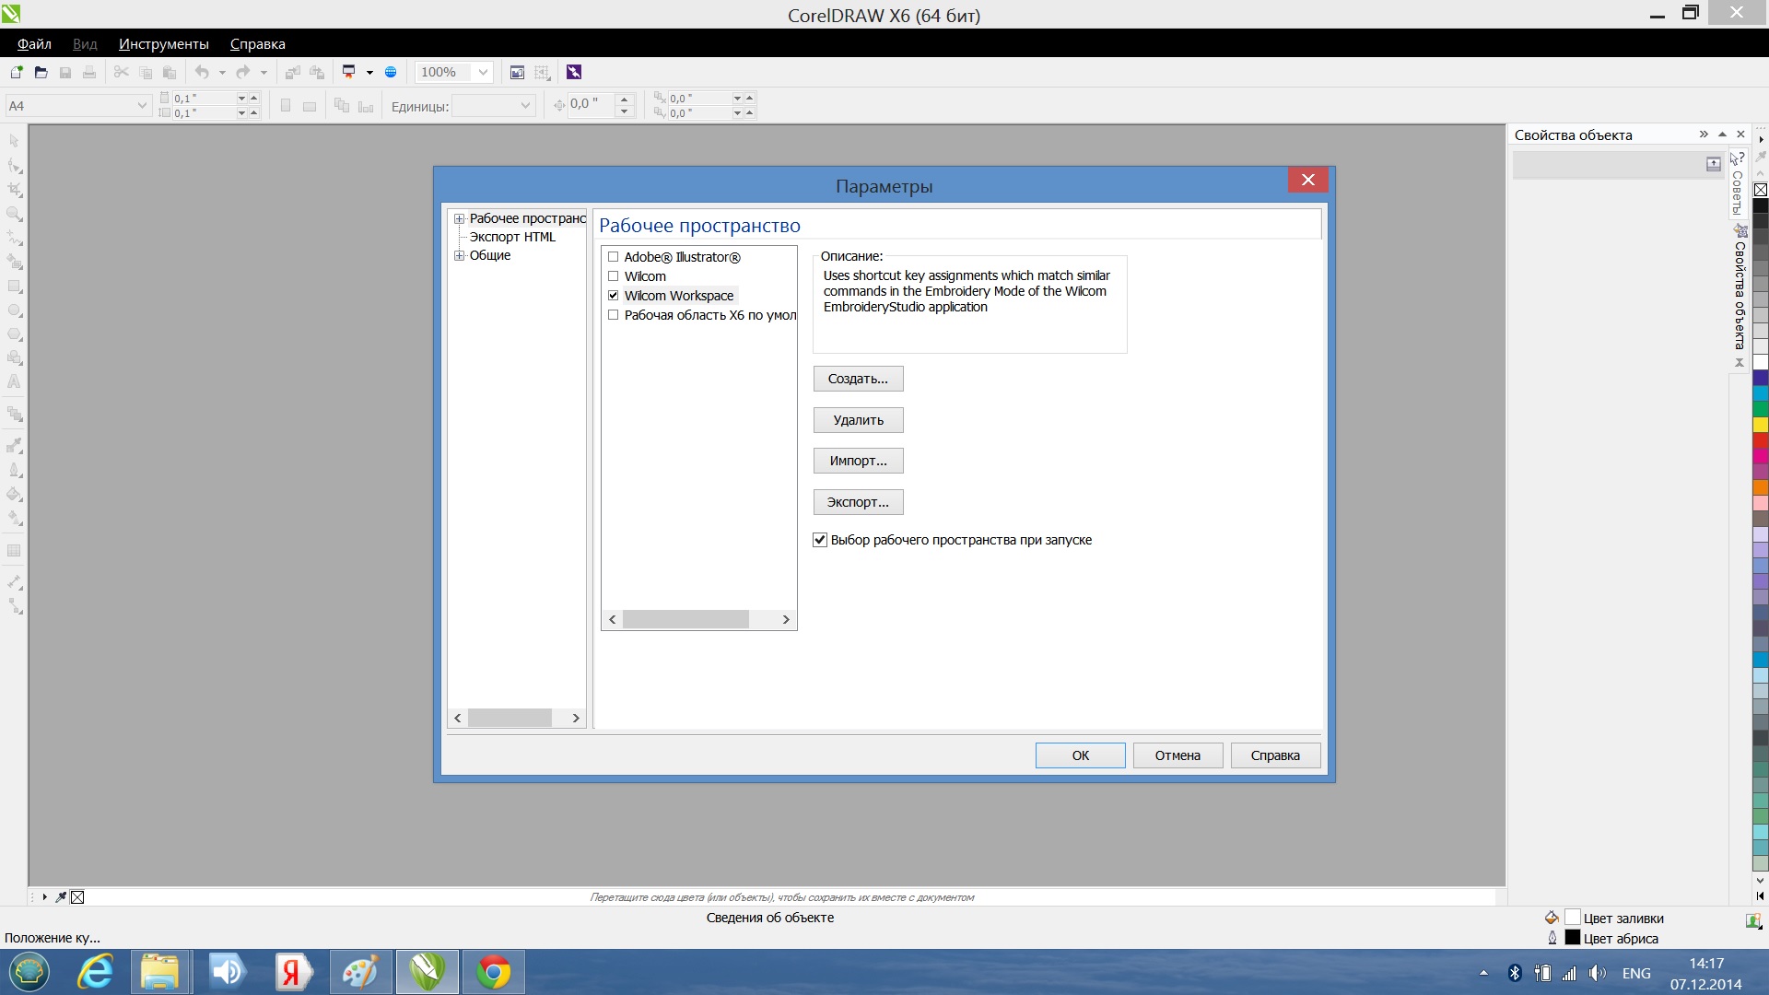Open CorelDRAW from the Windows taskbar

pyautogui.click(x=427, y=972)
